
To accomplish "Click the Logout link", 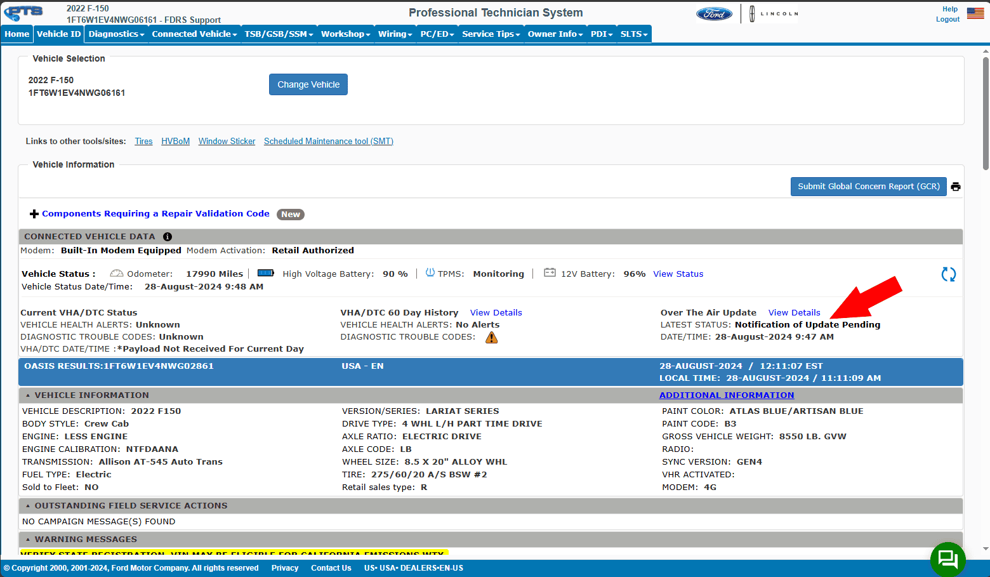I will click(x=947, y=19).
